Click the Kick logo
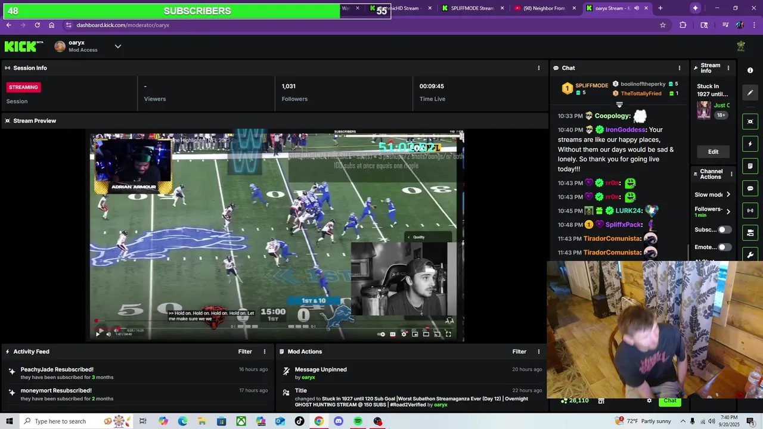 tap(24, 46)
